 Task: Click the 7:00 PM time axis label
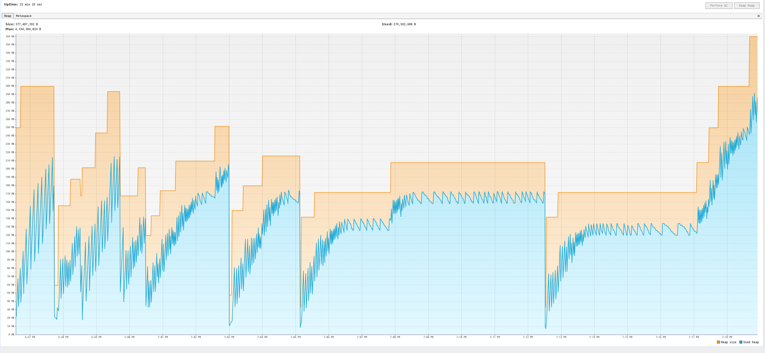click(x=129, y=337)
